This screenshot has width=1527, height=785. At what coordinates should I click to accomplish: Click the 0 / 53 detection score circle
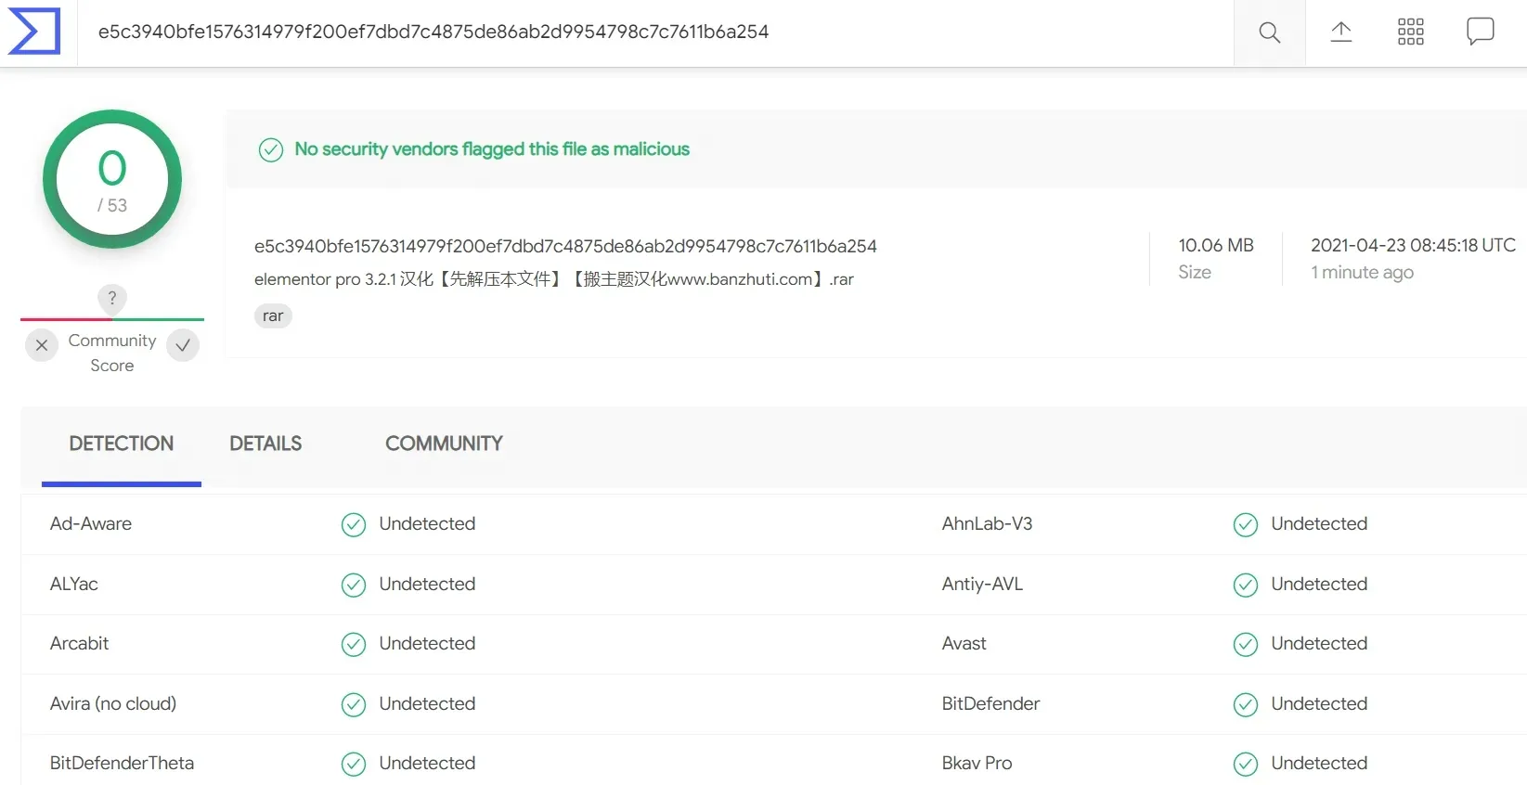[x=112, y=179]
